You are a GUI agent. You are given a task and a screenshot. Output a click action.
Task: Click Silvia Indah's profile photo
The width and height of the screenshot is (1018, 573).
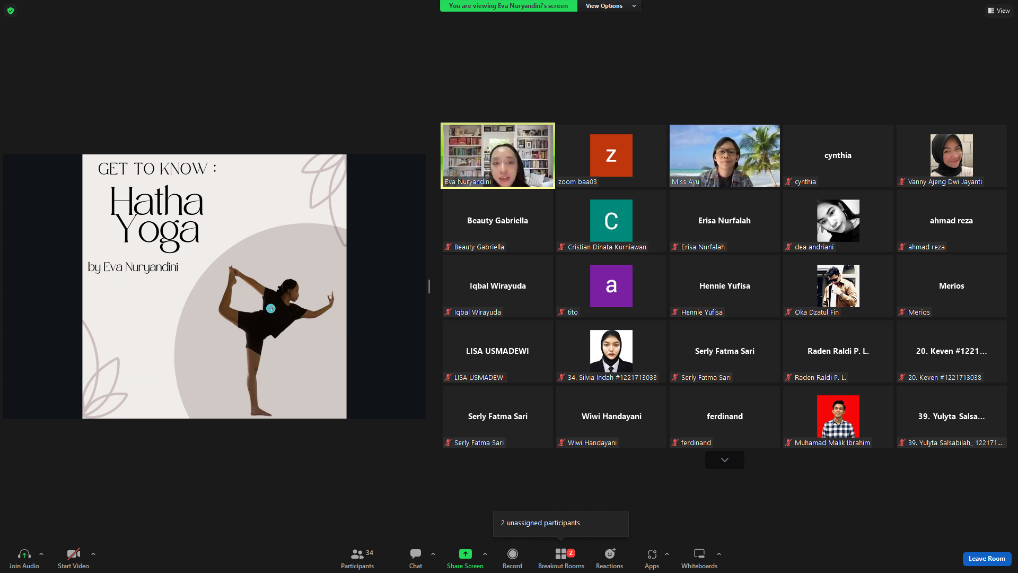pyautogui.click(x=611, y=351)
